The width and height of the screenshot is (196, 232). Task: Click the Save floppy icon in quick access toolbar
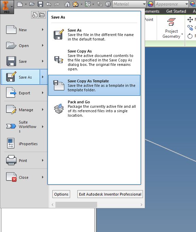(40, 4)
